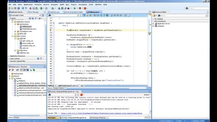Click the Sort icon in Structure toolbar
The width and height of the screenshot is (217, 122).
17,70
